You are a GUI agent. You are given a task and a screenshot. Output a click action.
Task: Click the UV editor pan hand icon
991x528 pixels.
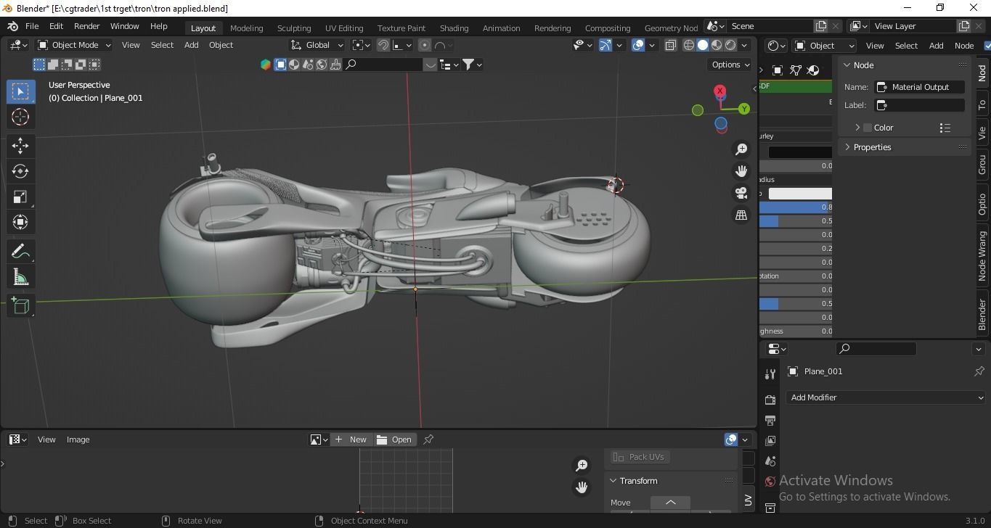click(582, 487)
